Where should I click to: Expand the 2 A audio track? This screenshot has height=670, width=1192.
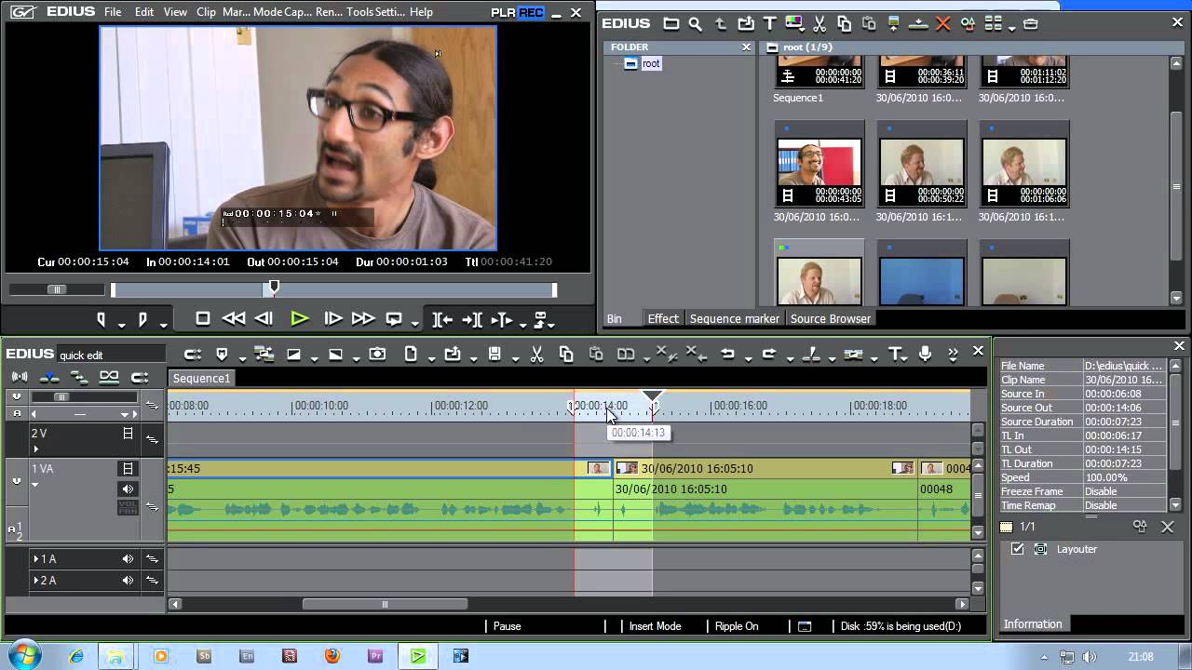click(36, 581)
